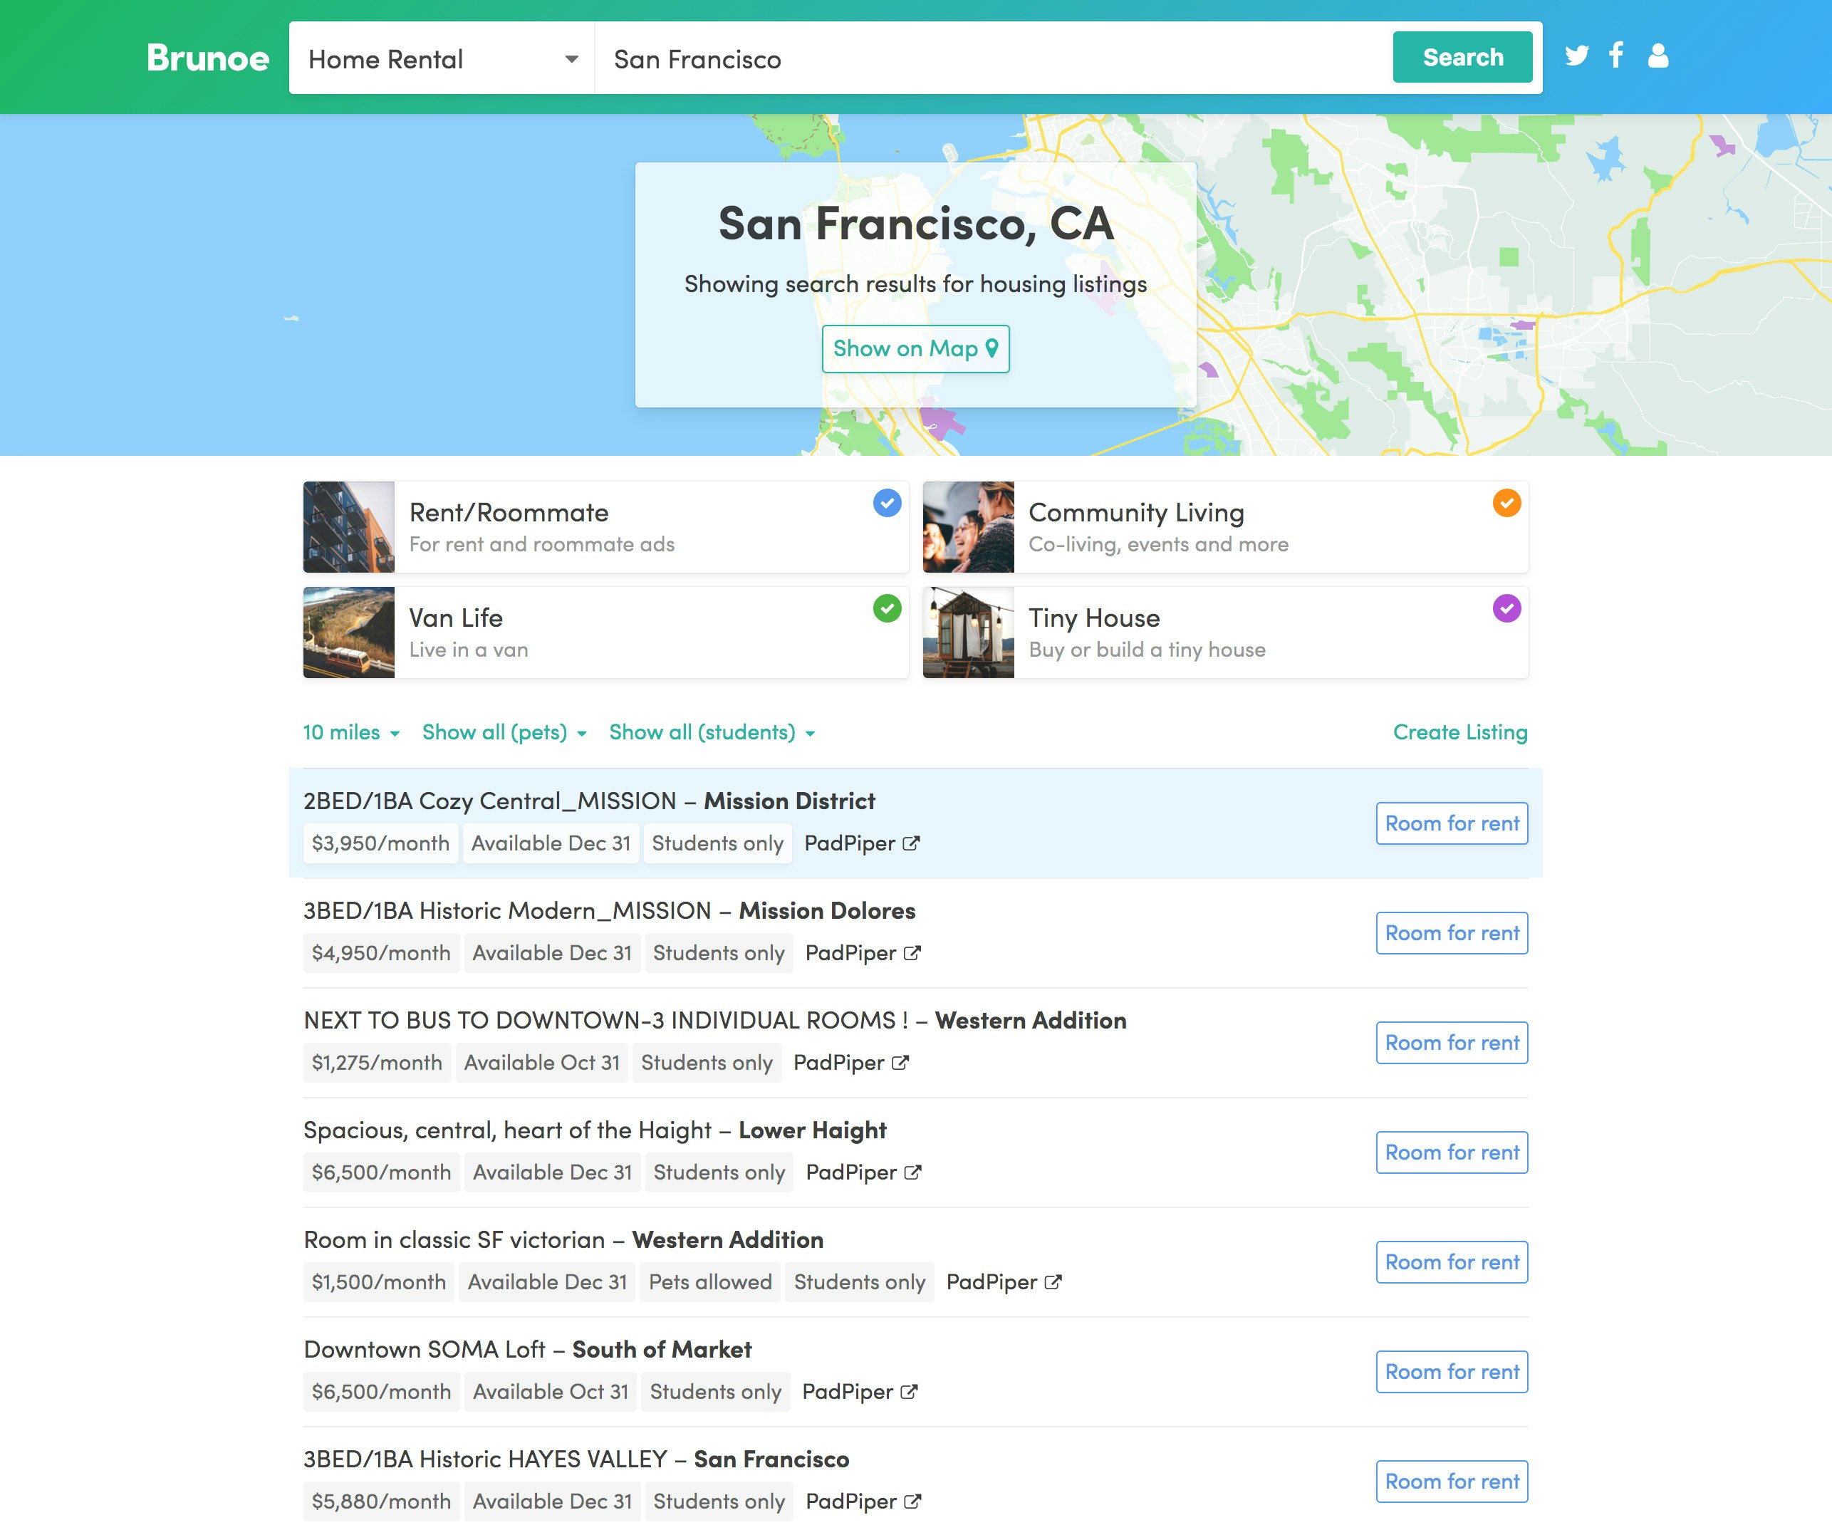Toggle the Rent/Roommate category checkmark
1832x1530 pixels.
888,502
